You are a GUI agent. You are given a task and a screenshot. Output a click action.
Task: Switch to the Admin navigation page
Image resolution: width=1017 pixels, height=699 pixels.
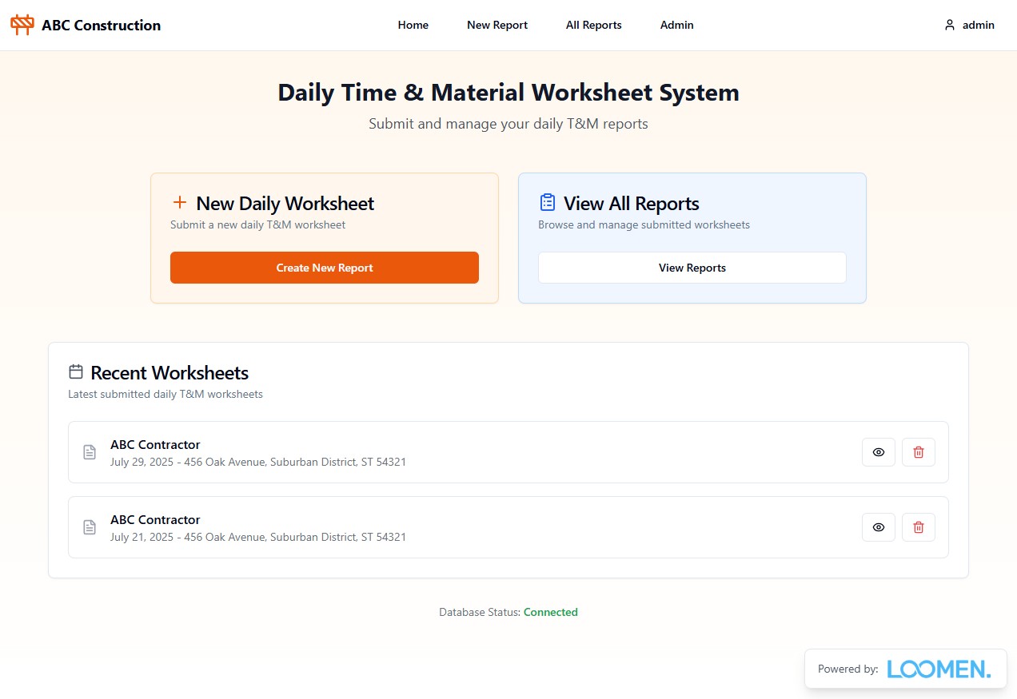coord(676,25)
